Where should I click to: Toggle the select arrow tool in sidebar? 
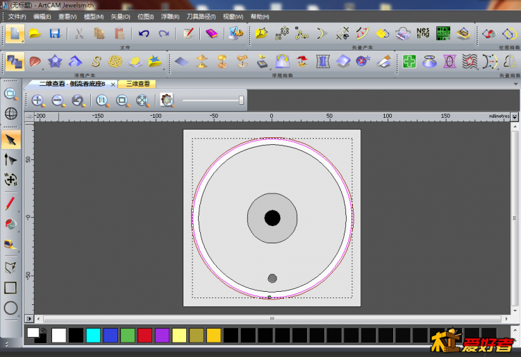pos(10,140)
